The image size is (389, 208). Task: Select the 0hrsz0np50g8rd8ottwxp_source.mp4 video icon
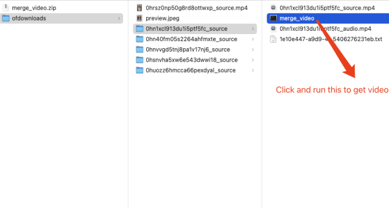[x=139, y=8]
